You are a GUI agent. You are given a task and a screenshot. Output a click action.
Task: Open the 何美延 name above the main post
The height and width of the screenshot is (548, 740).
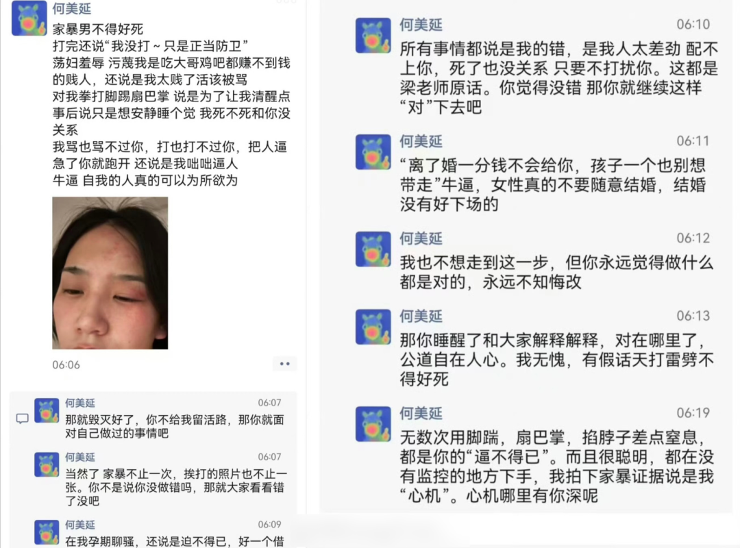[72, 8]
